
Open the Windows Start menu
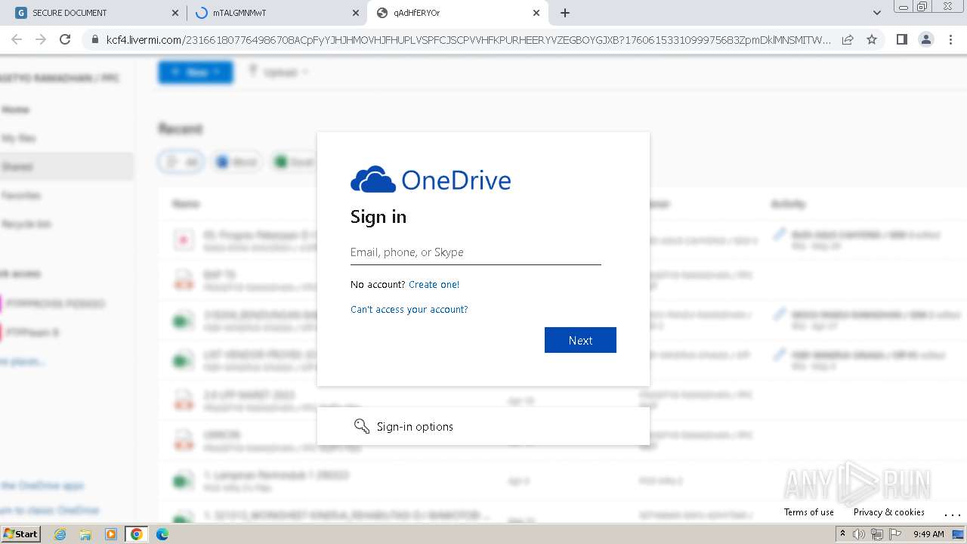(20, 534)
